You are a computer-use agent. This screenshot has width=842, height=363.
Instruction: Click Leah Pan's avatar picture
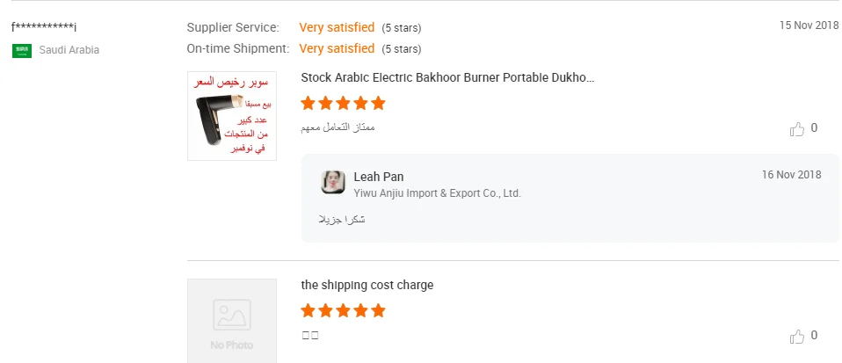333,182
